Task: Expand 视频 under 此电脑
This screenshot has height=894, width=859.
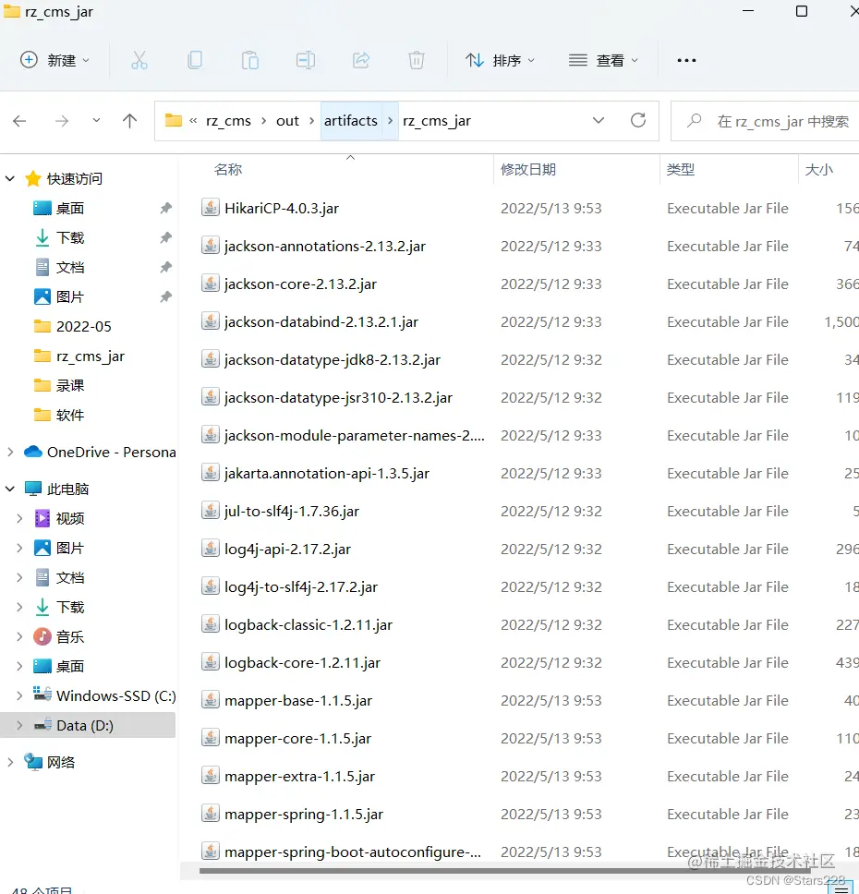Action: click(19, 518)
